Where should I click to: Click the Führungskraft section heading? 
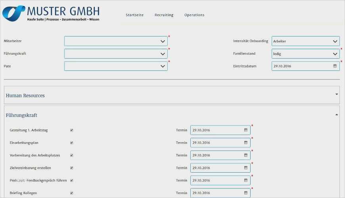tap(21, 115)
